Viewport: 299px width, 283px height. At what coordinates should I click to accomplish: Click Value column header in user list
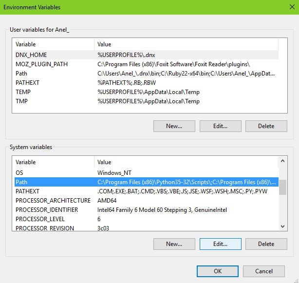point(187,44)
